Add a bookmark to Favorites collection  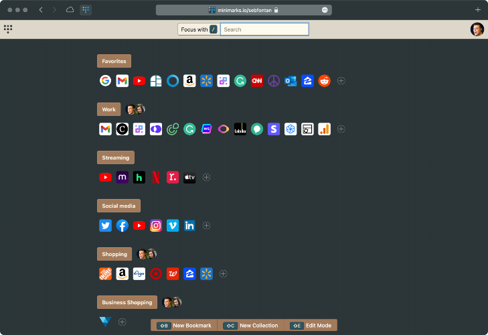pyautogui.click(x=341, y=80)
